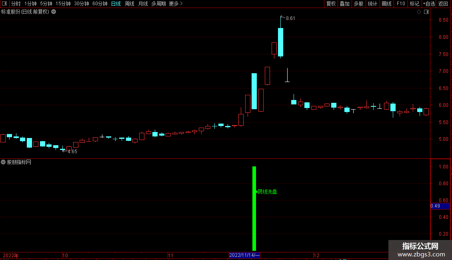Screen dimensions: 452x260
Task: Expand the 更多 periods menu
Action: point(176,4)
